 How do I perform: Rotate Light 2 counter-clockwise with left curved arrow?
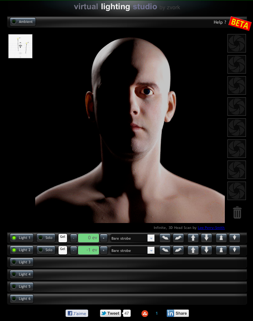click(x=165, y=250)
